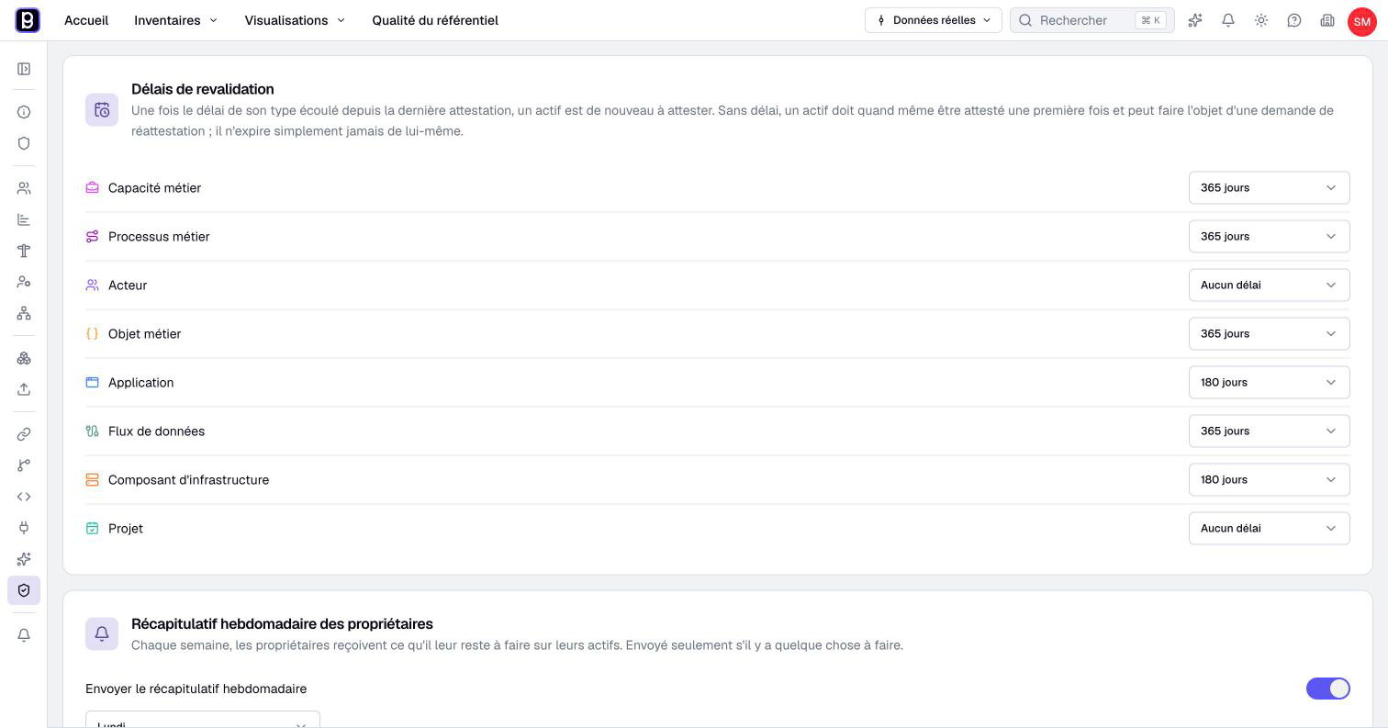Expand the Flux de données delay dropdown
Screen dimensions: 1388x728
(x=1269, y=431)
